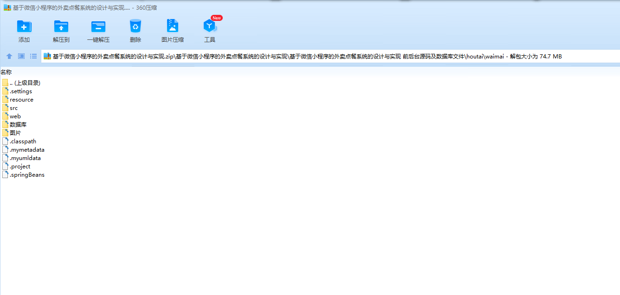Click the 添加 (Add) toolbar icon
620x295 pixels.
click(24, 26)
